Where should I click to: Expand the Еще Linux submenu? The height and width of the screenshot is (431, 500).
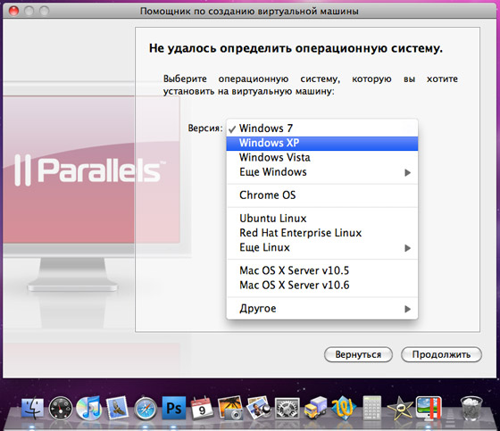click(x=321, y=248)
